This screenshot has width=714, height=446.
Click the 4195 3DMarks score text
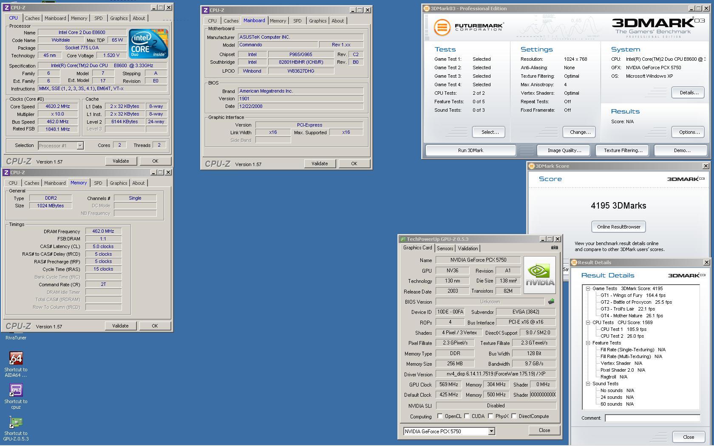point(618,206)
